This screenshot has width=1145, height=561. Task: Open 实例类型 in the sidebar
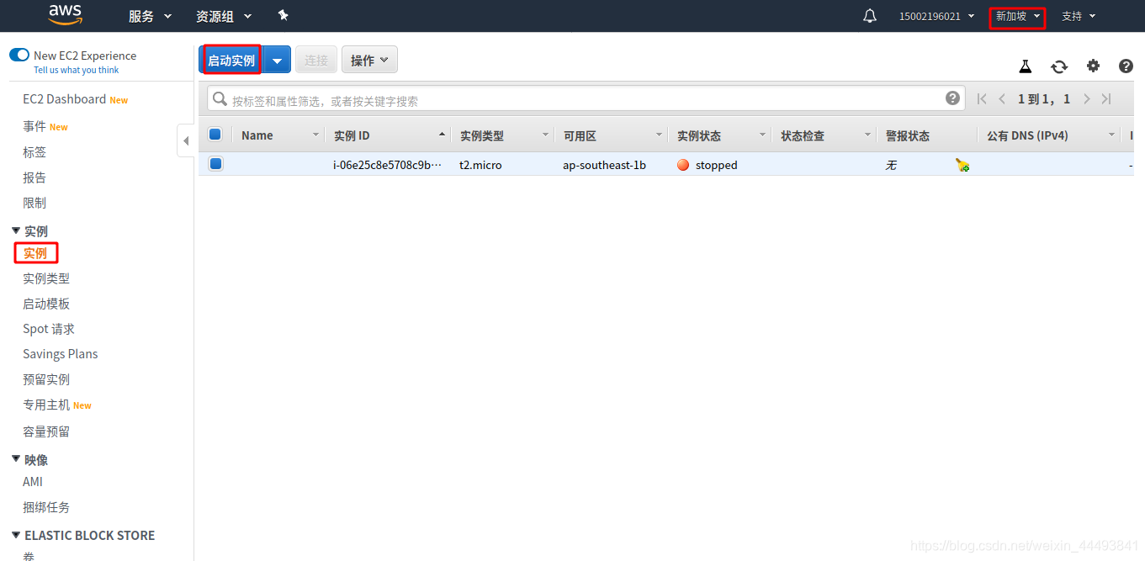(x=46, y=278)
